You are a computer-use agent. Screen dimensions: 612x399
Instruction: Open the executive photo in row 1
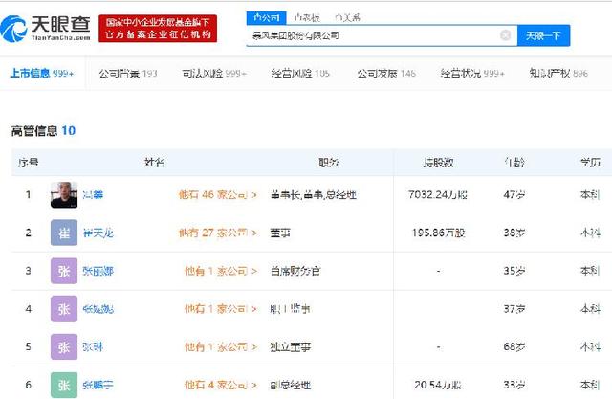[64, 195]
